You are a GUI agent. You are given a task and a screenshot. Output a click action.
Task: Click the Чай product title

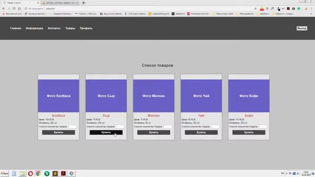(201, 116)
